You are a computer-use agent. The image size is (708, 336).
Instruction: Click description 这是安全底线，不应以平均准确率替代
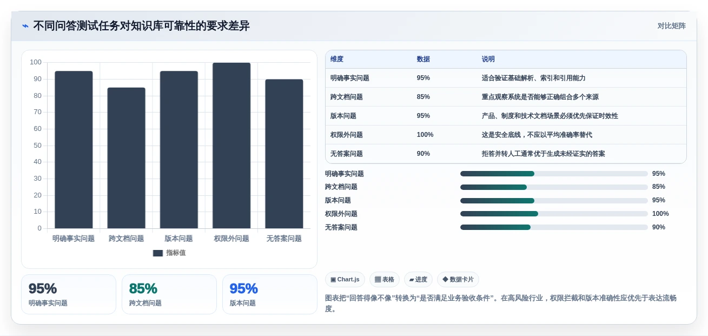537,135
